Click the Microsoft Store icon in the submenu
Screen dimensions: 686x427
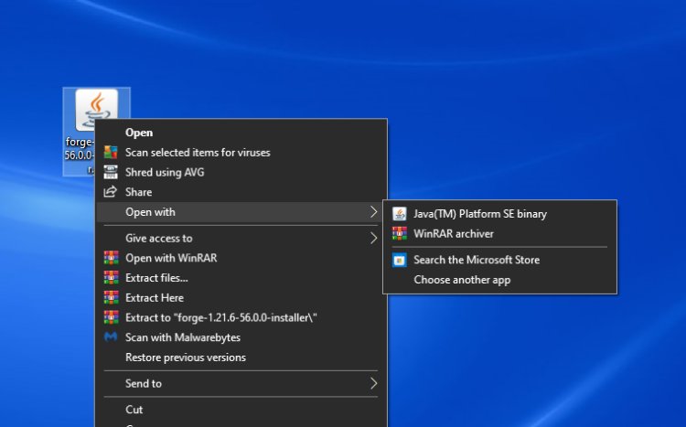click(x=399, y=260)
